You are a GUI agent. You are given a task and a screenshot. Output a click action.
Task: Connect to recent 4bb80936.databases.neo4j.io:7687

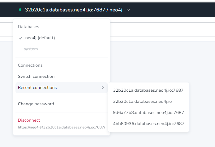pos(148,124)
